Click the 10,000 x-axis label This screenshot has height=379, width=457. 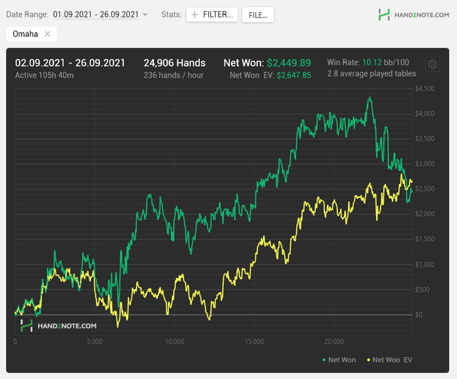[174, 341]
